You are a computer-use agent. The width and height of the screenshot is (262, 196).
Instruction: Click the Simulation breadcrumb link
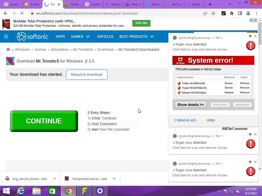tap(59, 50)
